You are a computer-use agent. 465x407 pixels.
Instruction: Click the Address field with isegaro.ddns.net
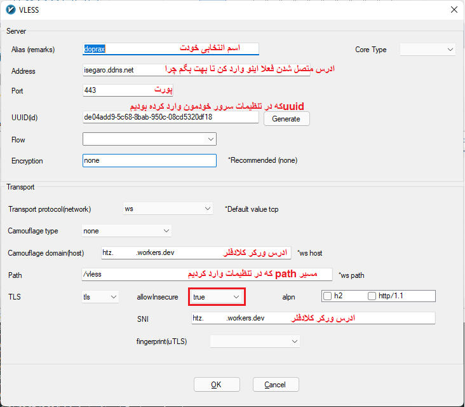click(196, 70)
